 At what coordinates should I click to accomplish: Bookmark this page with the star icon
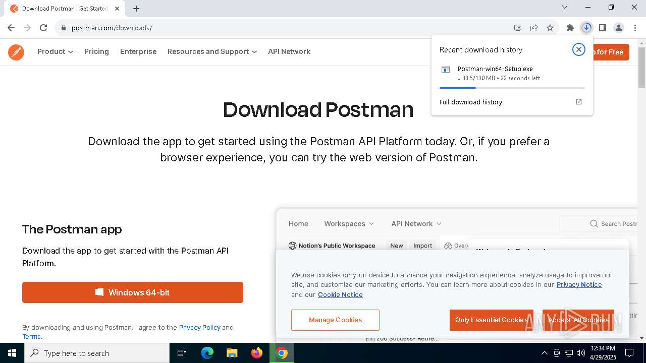click(550, 28)
